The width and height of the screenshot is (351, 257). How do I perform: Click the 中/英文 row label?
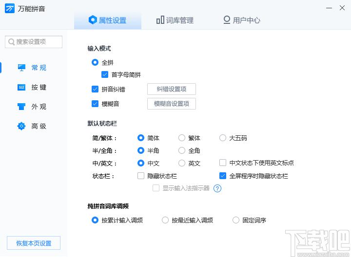104,164
